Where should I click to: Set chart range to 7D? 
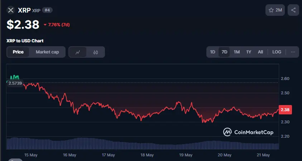pyautogui.click(x=224, y=52)
